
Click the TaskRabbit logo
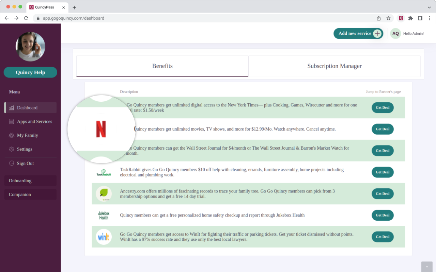pyautogui.click(x=104, y=172)
